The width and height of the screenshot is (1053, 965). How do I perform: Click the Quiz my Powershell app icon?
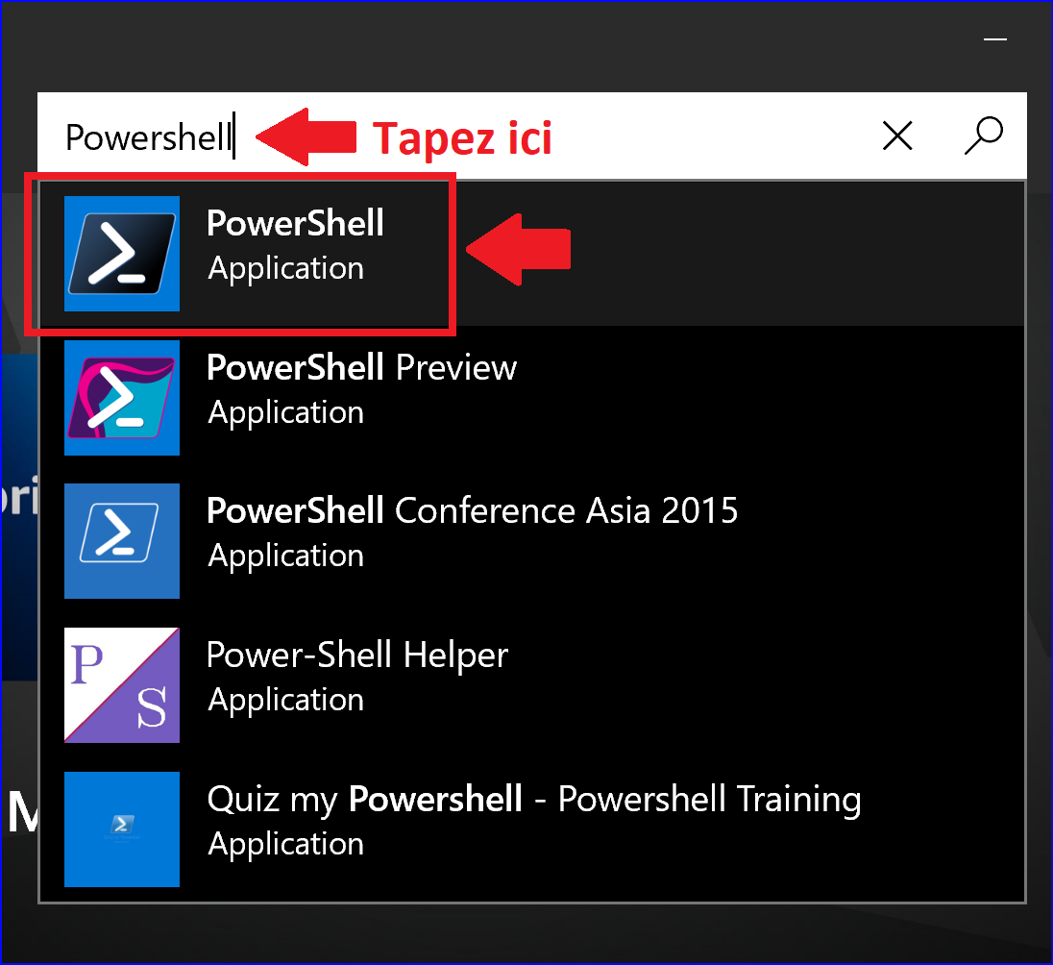(x=122, y=829)
